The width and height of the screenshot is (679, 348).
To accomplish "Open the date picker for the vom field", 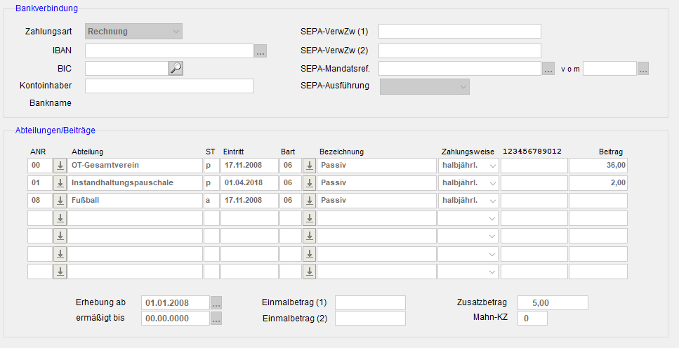I will [643, 69].
